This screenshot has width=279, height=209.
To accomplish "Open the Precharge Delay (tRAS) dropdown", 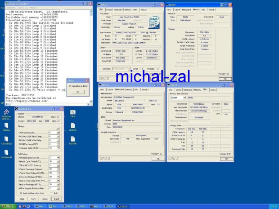I will point(58,148).
